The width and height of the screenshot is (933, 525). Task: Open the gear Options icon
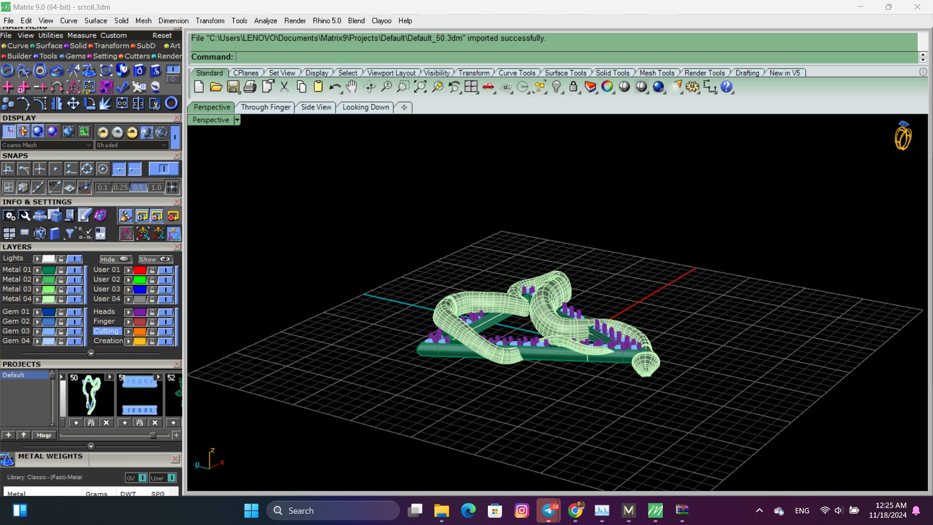click(x=692, y=87)
